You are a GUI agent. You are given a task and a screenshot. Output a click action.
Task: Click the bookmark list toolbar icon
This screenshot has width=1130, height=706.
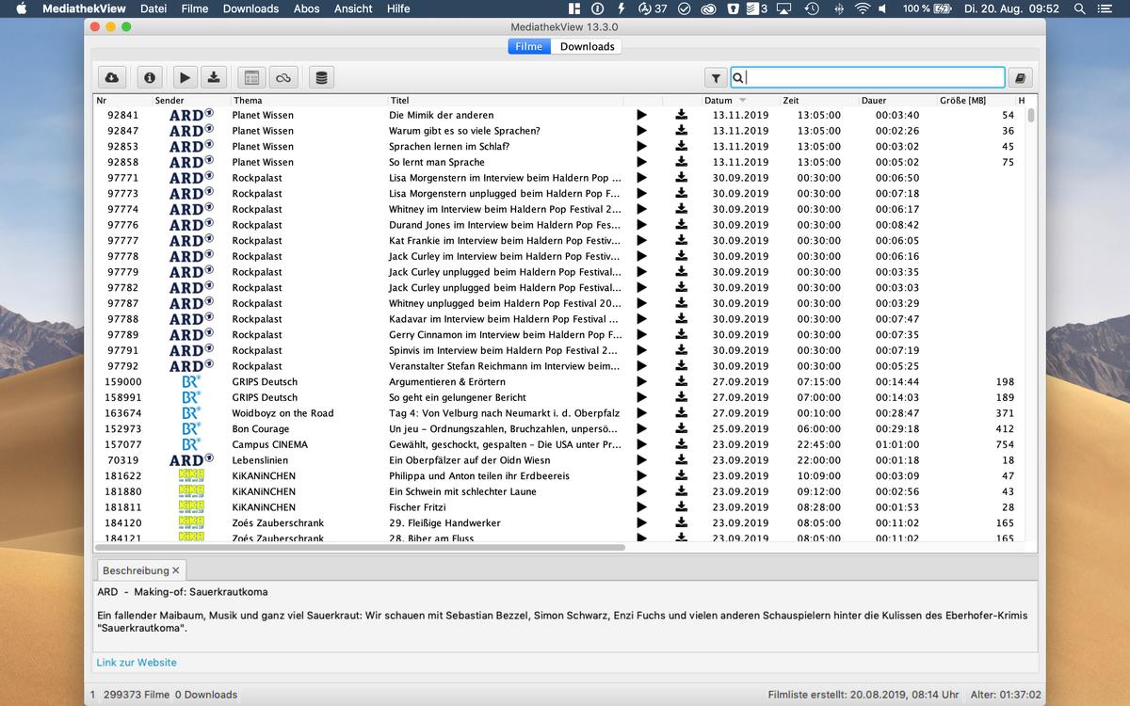(250, 77)
